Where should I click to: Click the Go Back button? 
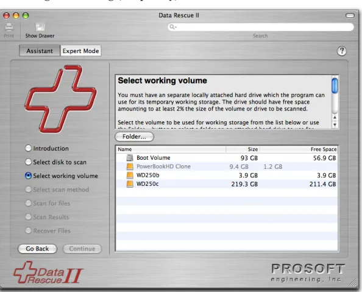coord(37,249)
